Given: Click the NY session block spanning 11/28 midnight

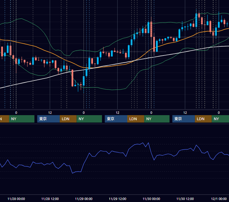Looking at the screenshot, I should (22, 119).
